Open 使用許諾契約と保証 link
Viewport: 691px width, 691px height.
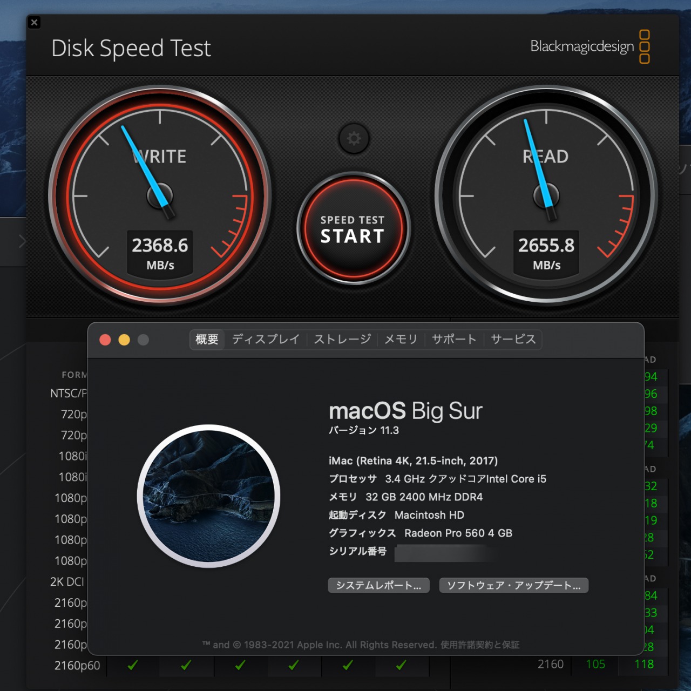click(x=480, y=645)
